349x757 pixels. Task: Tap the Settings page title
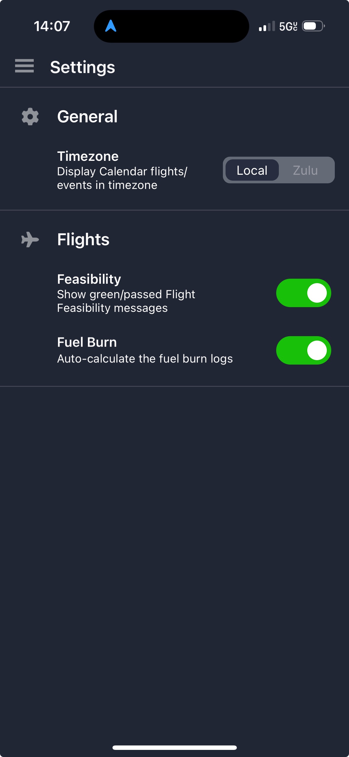(83, 67)
